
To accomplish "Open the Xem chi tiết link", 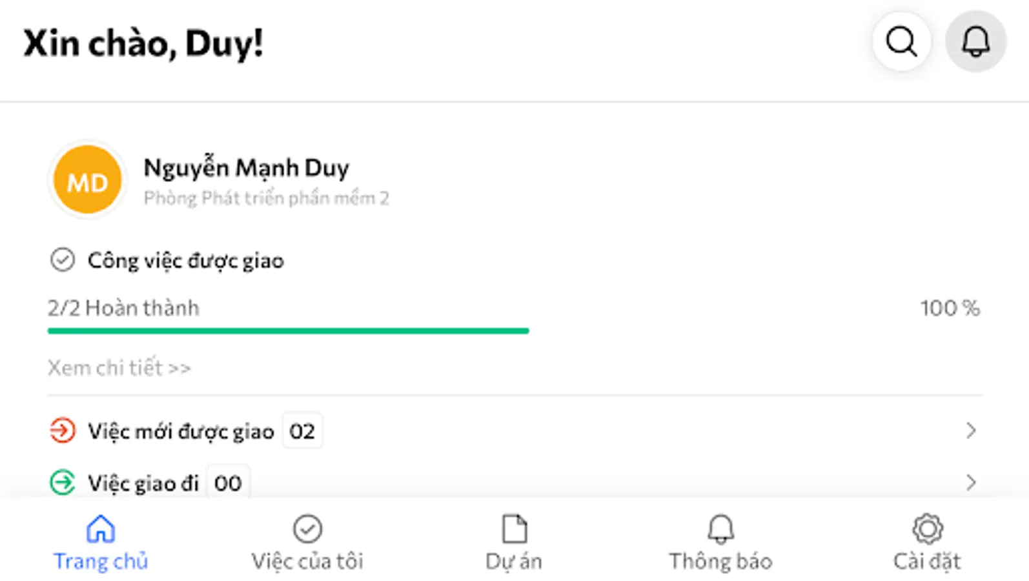I will [x=119, y=368].
